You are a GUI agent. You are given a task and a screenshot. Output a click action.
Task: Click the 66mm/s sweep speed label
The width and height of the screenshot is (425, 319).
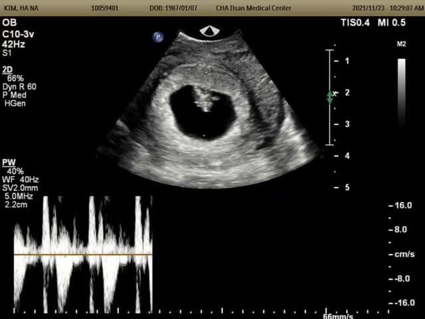338,316
